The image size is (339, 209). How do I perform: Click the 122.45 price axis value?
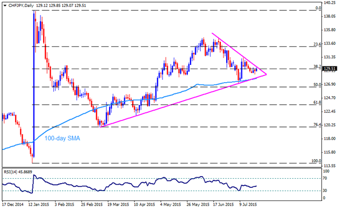pyautogui.click(x=330, y=111)
